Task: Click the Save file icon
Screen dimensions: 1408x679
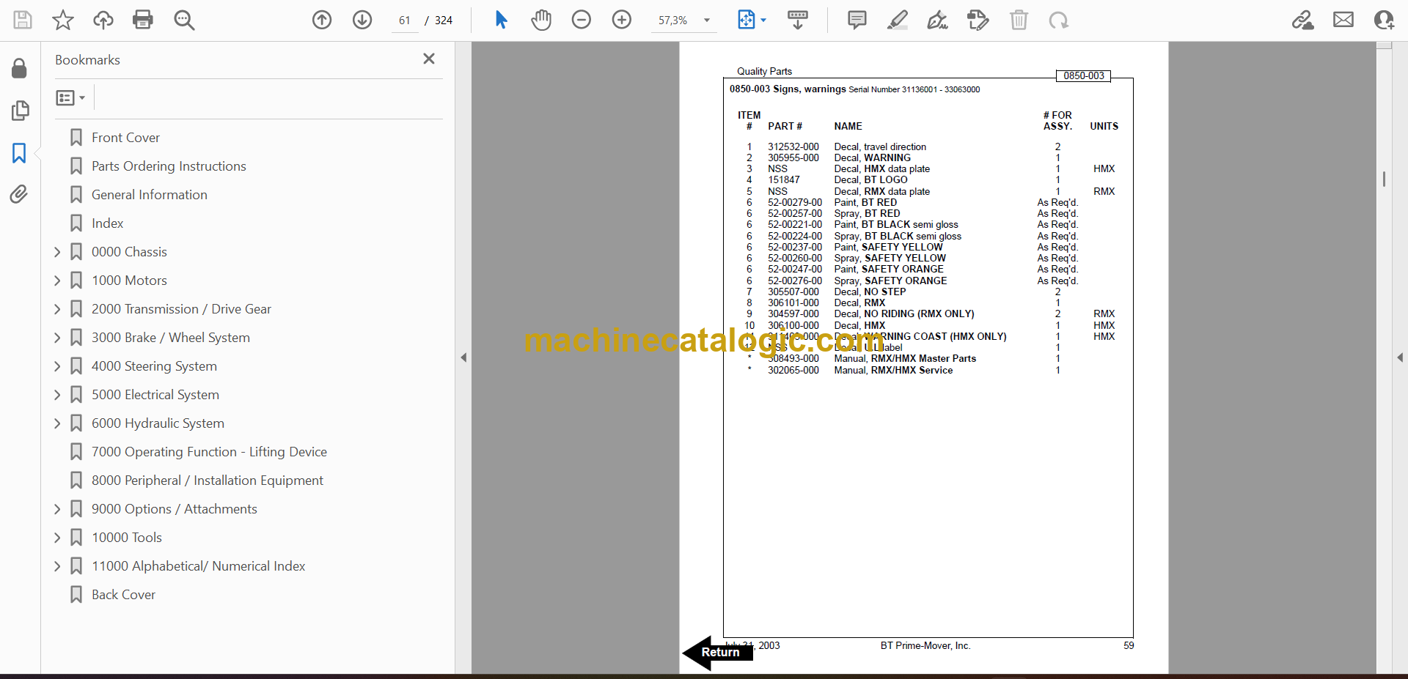Action: pyautogui.click(x=23, y=20)
